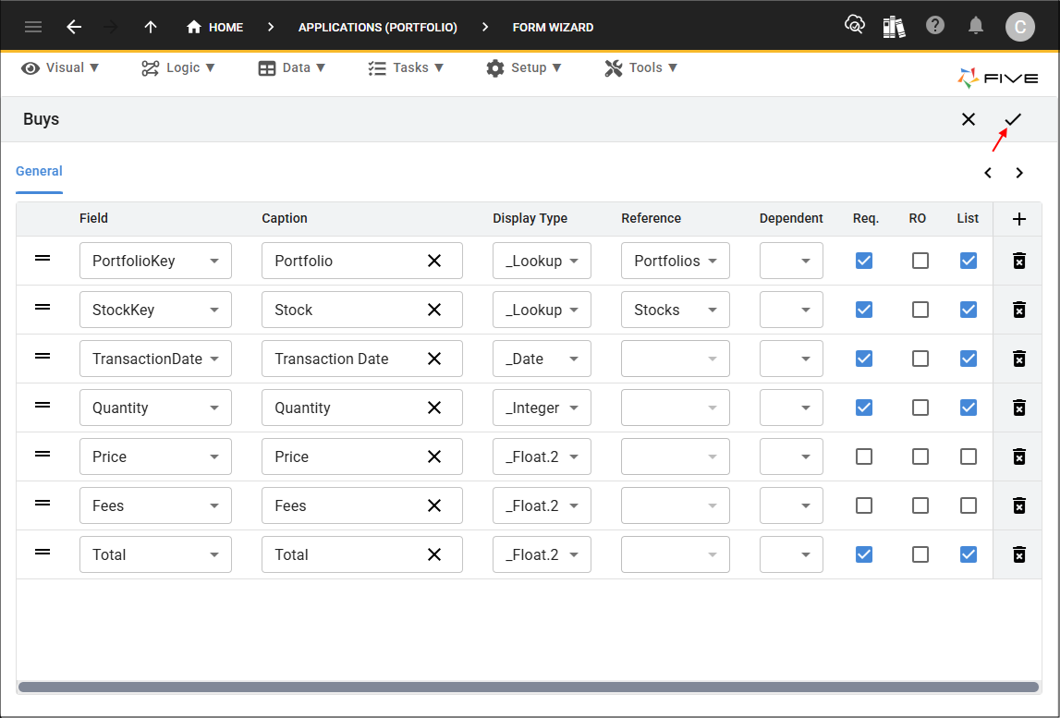1060x718 pixels.
Task: Open the user avatar C
Action: [x=1020, y=27]
